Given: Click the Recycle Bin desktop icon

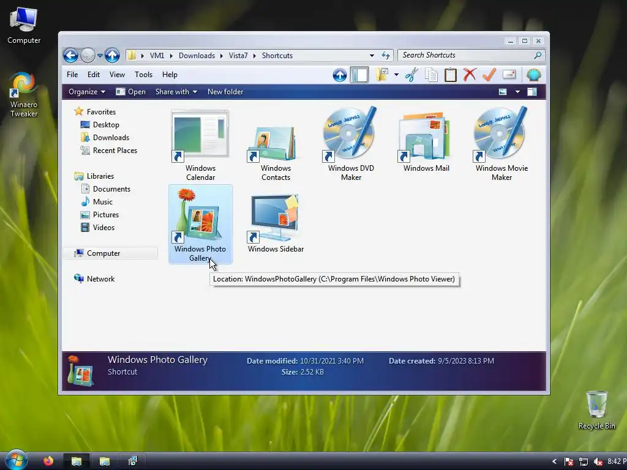Looking at the screenshot, I should 596,410.
